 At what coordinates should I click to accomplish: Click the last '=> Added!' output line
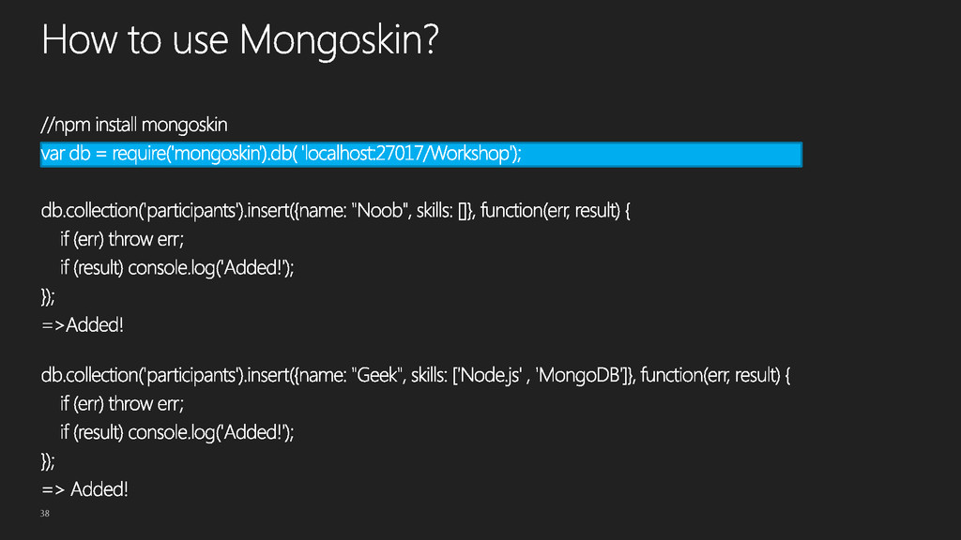point(85,489)
